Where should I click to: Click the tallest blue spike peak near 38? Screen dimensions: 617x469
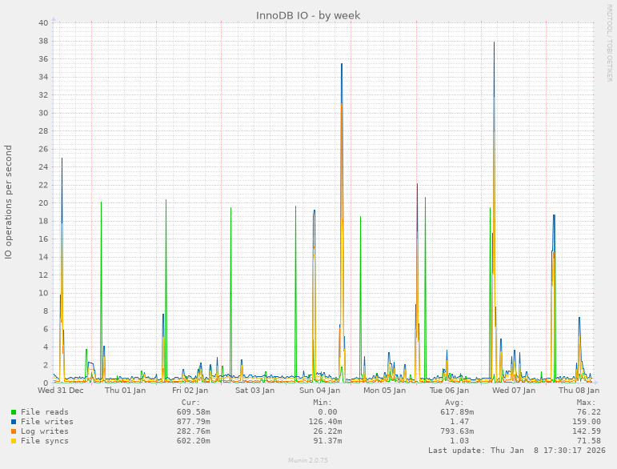point(495,43)
